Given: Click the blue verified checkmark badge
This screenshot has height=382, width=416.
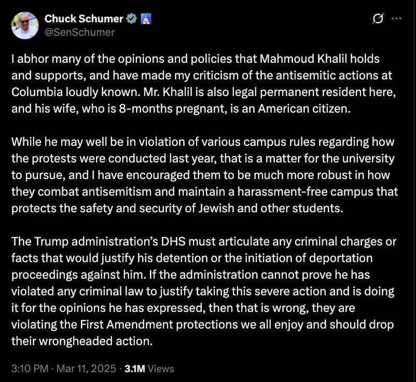Looking at the screenshot, I should [x=131, y=19].
